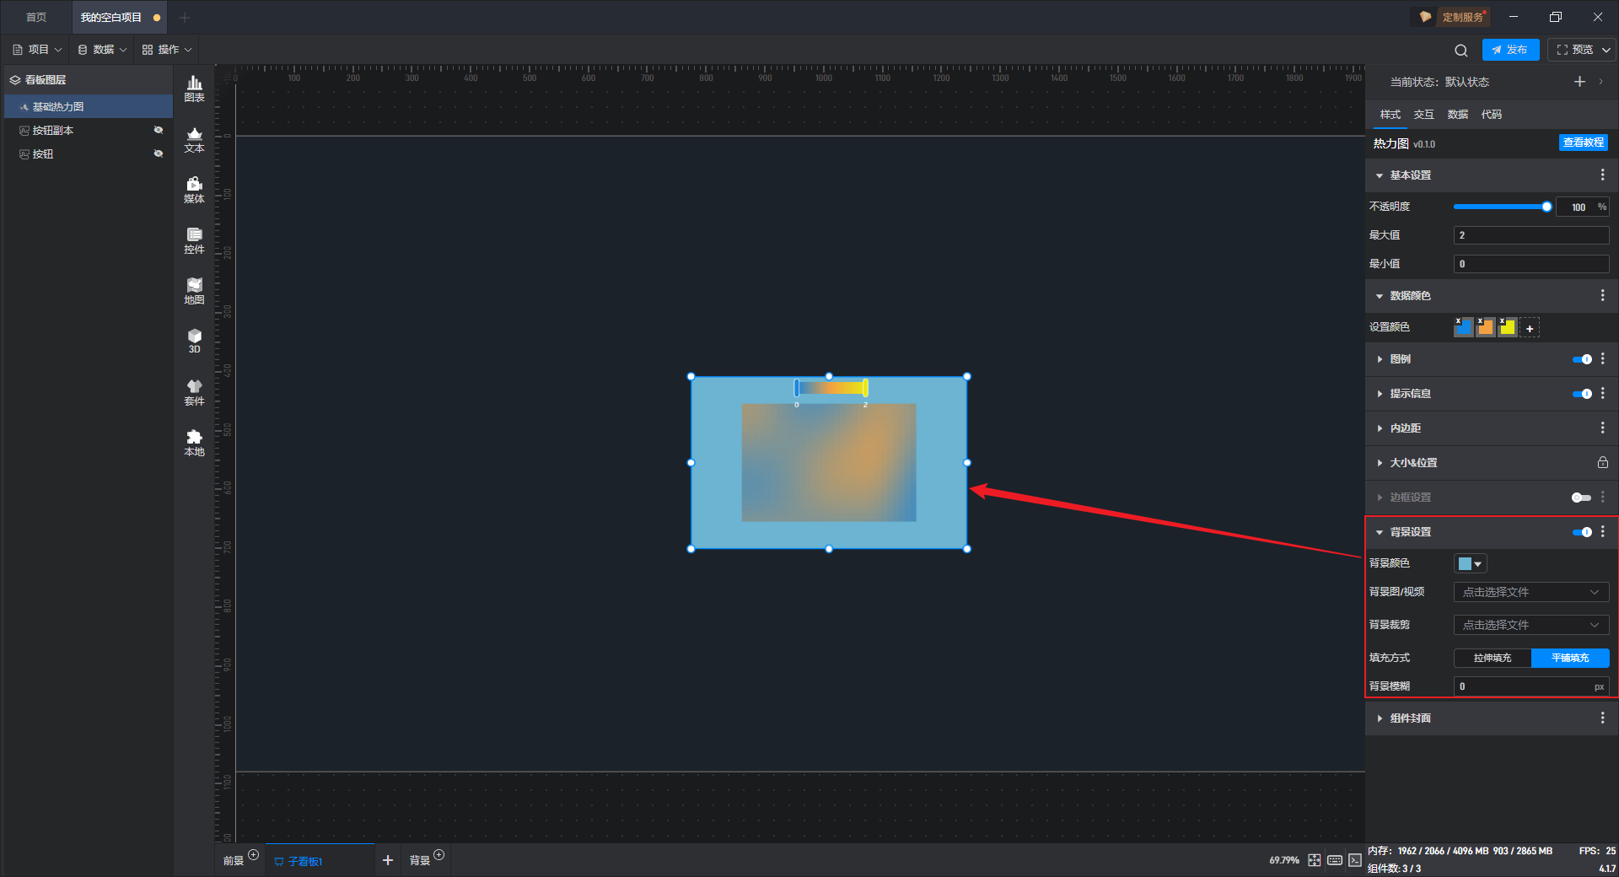Image resolution: width=1619 pixels, height=877 pixels.
Task: Open the 背景颜色 color picker
Action: click(x=1470, y=563)
